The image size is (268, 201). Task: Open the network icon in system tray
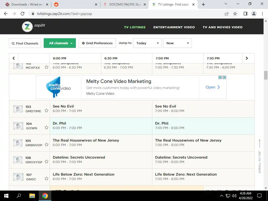pyautogui.click(x=228, y=196)
